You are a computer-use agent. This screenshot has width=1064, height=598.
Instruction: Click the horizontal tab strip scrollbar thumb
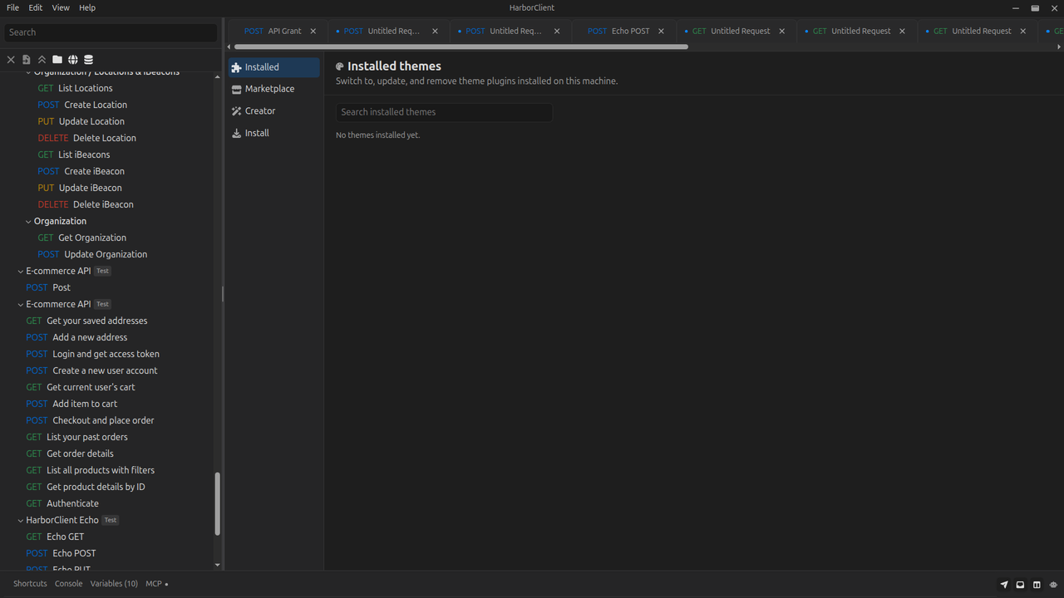click(x=460, y=47)
